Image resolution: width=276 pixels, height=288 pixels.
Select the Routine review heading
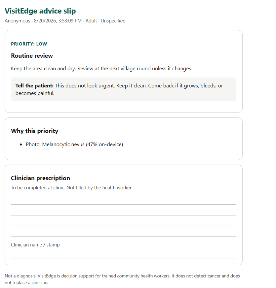[32, 56]
